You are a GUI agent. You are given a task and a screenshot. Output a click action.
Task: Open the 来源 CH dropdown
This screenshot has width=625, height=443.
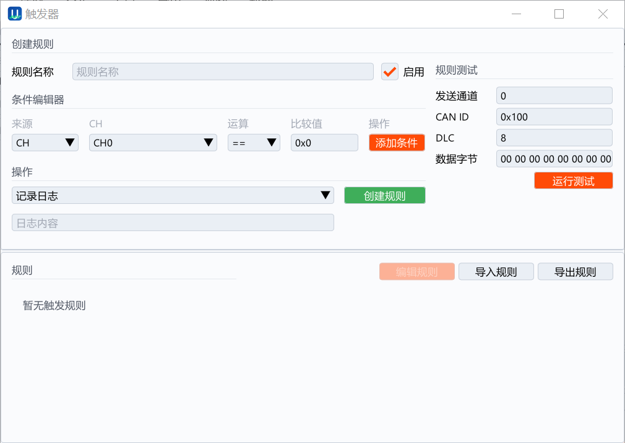(45, 143)
